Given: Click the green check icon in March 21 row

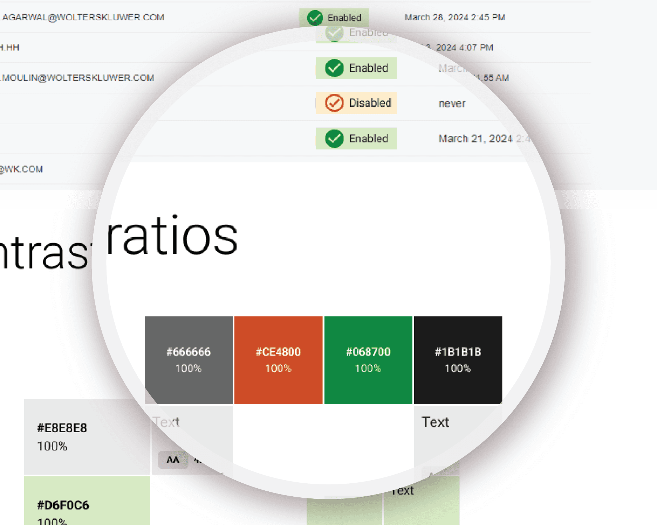Looking at the screenshot, I should point(334,139).
